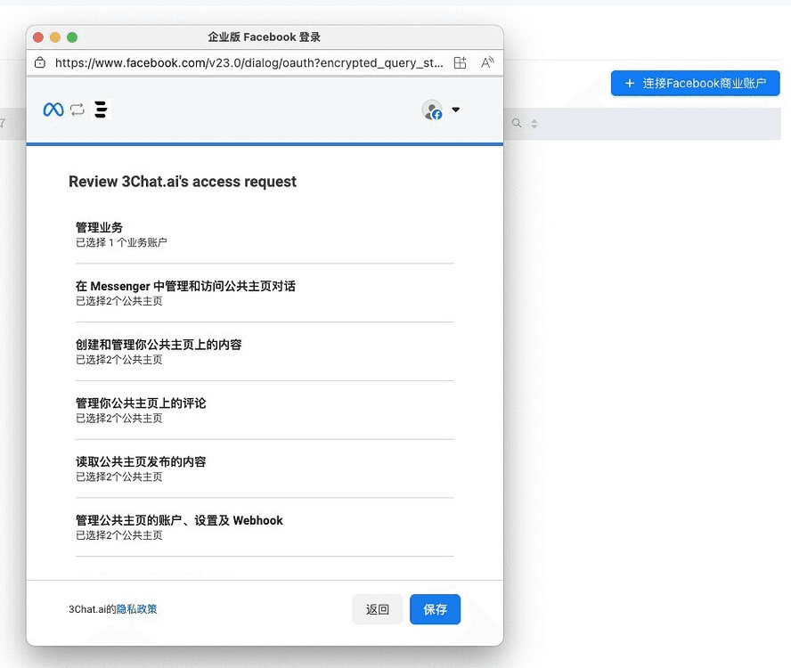The height and width of the screenshot is (668, 791).
Task: Click the 返回 button
Action: (x=378, y=609)
